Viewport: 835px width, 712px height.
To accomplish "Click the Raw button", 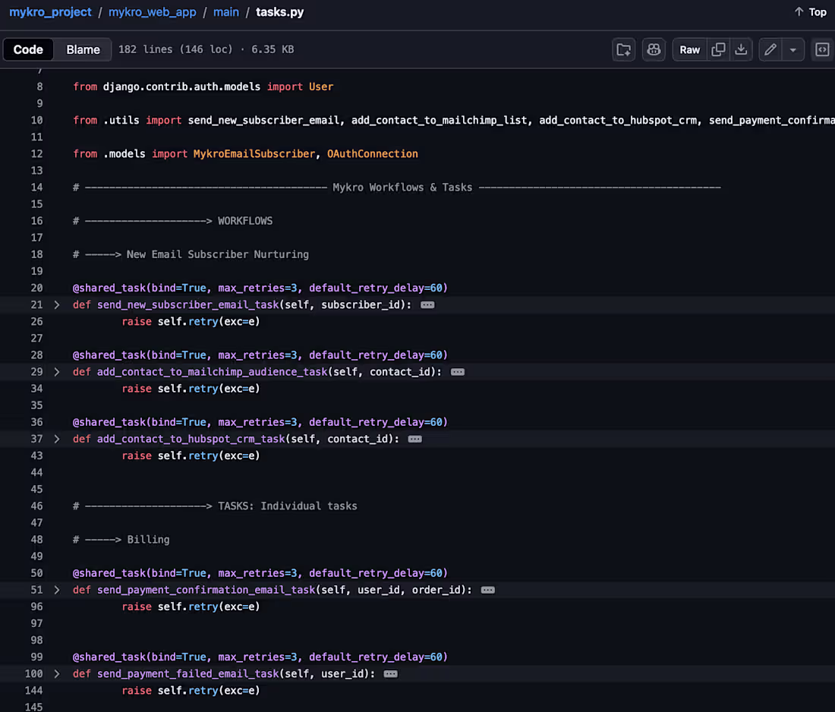I will coord(689,49).
